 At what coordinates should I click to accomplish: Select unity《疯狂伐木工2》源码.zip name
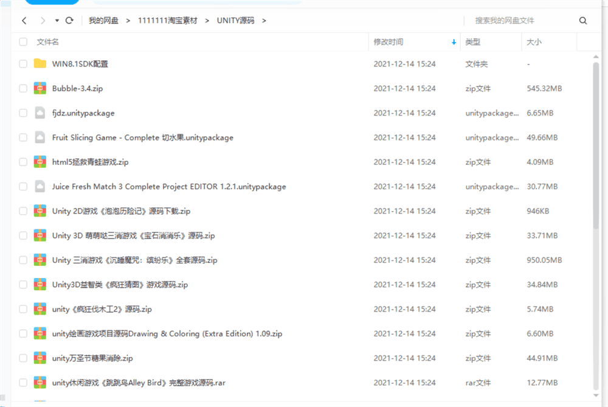click(102, 309)
